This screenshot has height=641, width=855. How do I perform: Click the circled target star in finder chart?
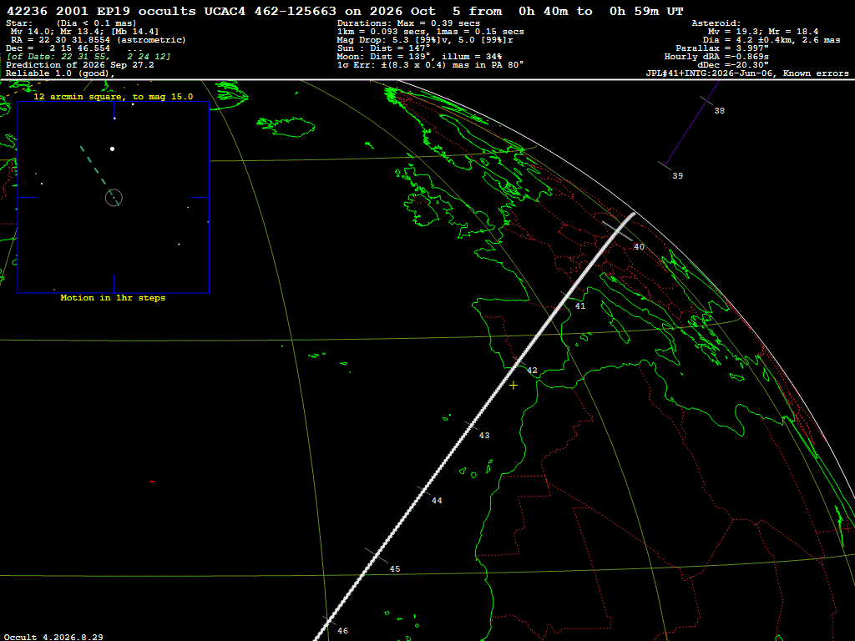click(x=114, y=197)
